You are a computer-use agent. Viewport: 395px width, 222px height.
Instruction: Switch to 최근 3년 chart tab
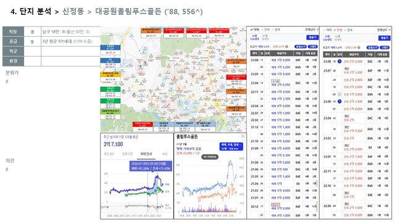pos(109,154)
